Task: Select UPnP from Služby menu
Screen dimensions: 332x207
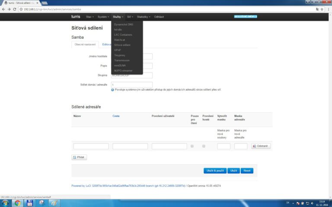Action: (118, 50)
